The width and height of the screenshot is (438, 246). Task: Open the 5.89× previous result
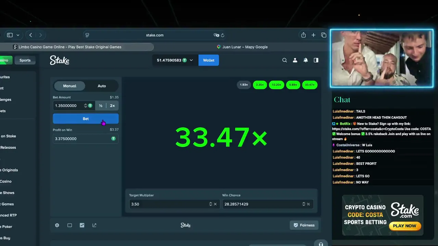point(293,85)
